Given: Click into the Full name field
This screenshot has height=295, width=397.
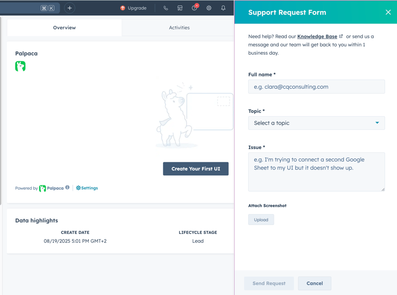Looking at the screenshot, I should (x=316, y=86).
